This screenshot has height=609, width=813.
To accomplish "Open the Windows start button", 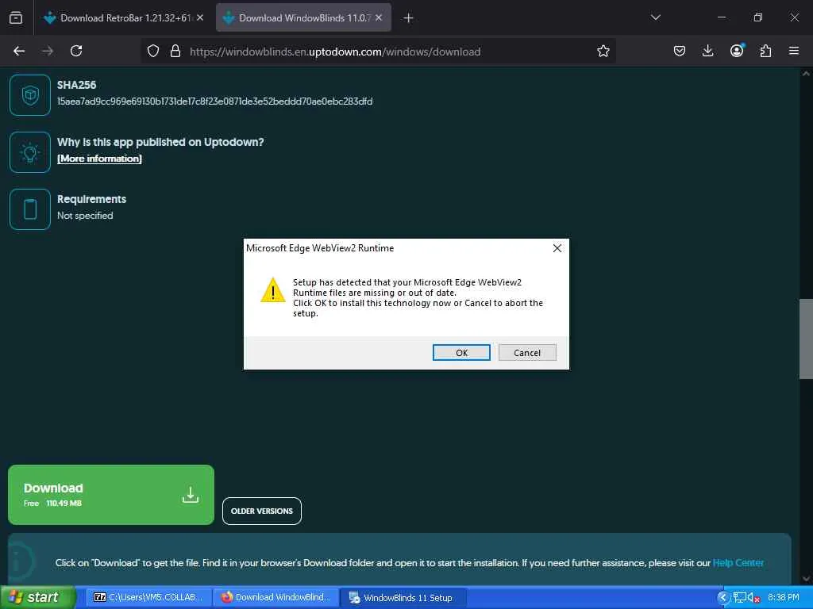I will [x=38, y=597].
